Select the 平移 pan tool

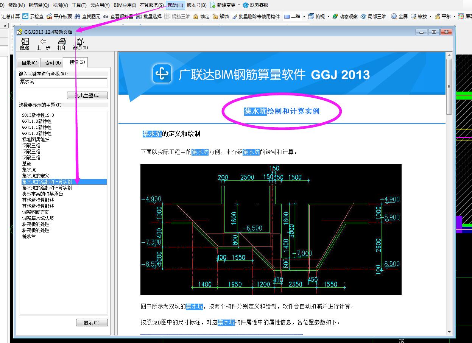click(443, 16)
